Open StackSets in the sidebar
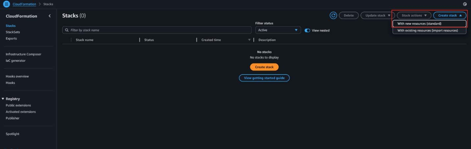471x149 pixels. 13,32
